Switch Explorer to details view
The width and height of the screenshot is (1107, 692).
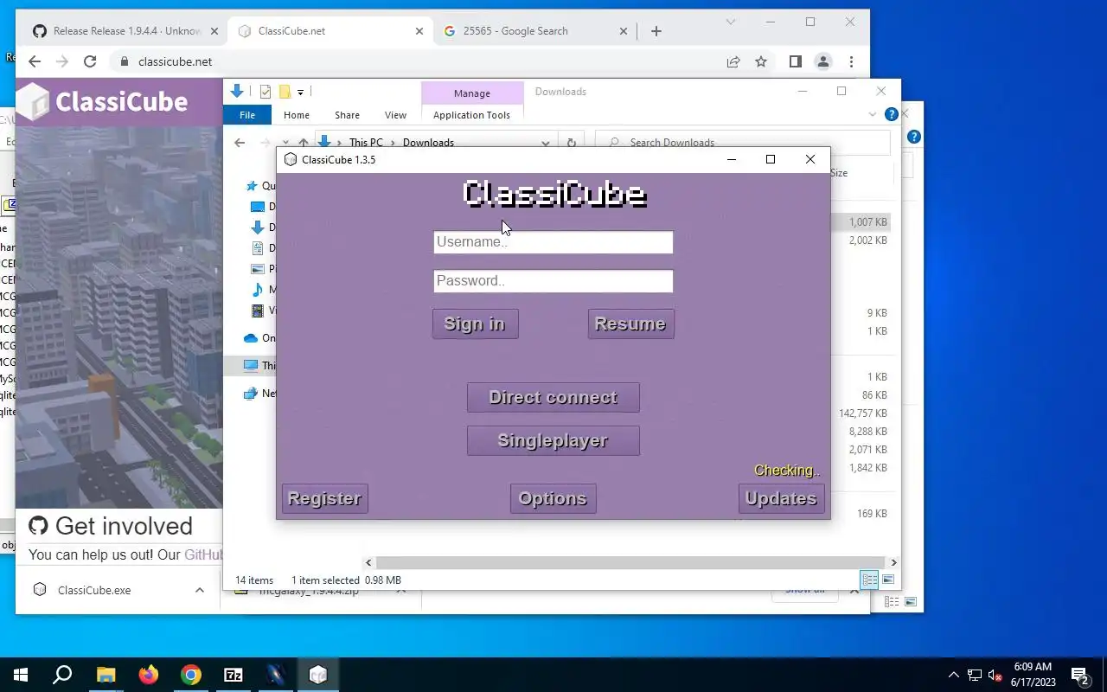coord(870,580)
